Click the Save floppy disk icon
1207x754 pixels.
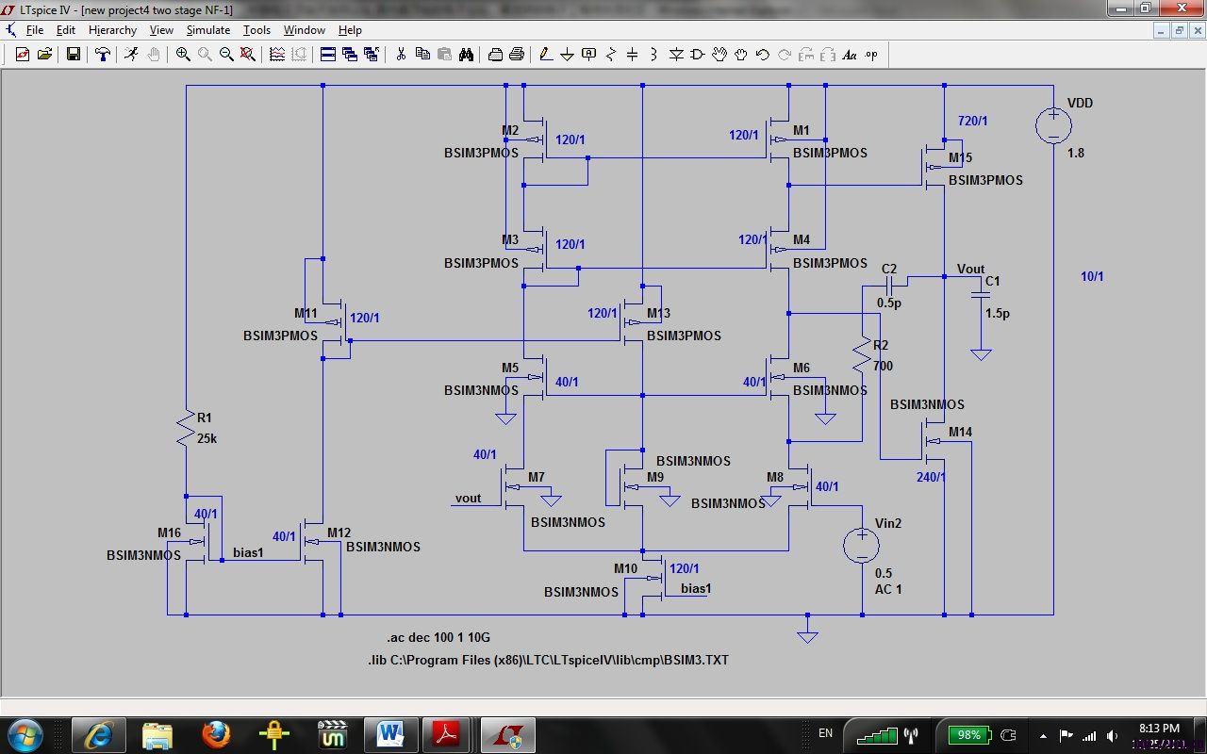pos(74,55)
